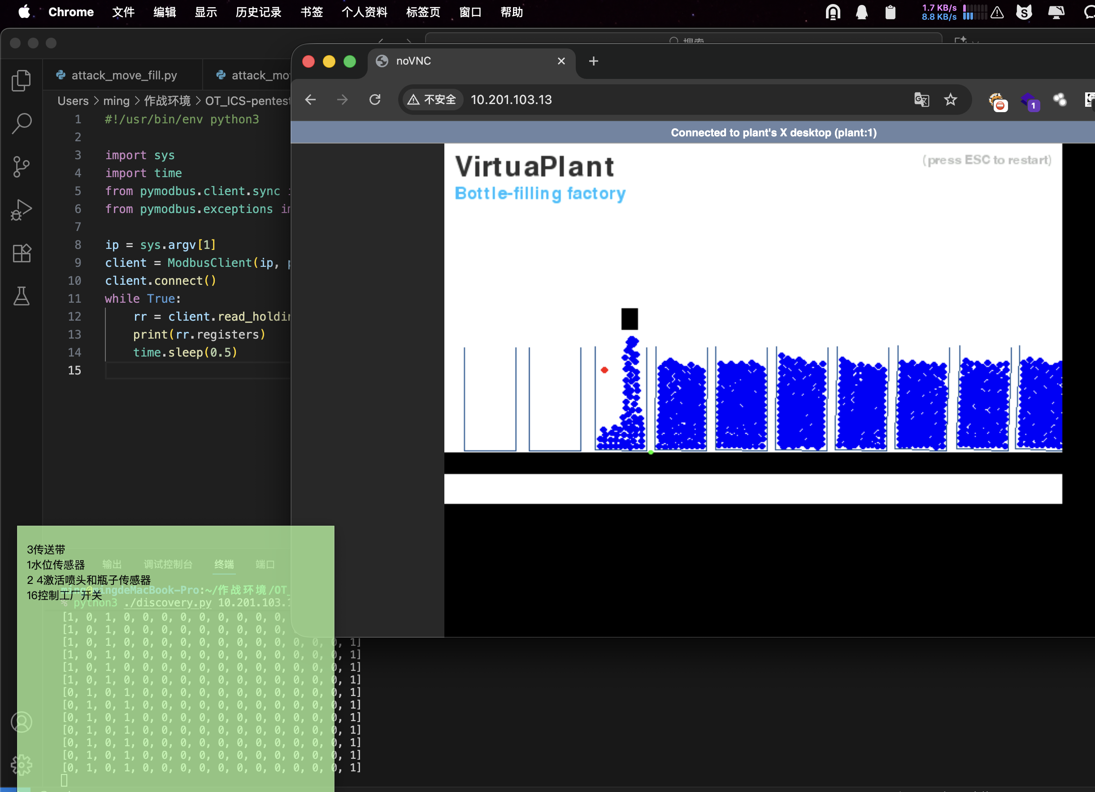Open the Manage gear in VS Code
Screen dimensions: 1095x792
tap(21, 765)
